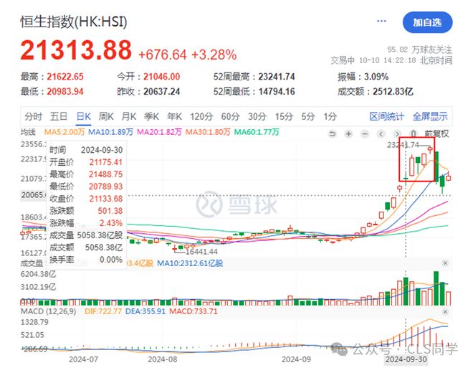Click the MACD (12,26,9) indicator label
The width and height of the screenshot is (473, 368).
click(x=48, y=311)
